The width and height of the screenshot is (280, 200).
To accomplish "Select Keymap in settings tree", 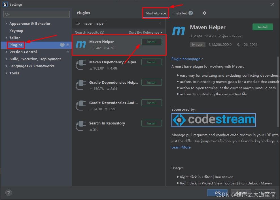I will (x=16, y=31).
